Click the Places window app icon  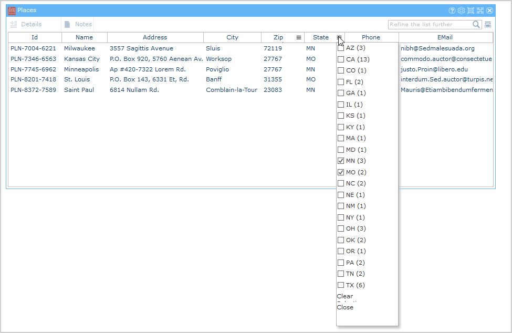(x=12, y=11)
